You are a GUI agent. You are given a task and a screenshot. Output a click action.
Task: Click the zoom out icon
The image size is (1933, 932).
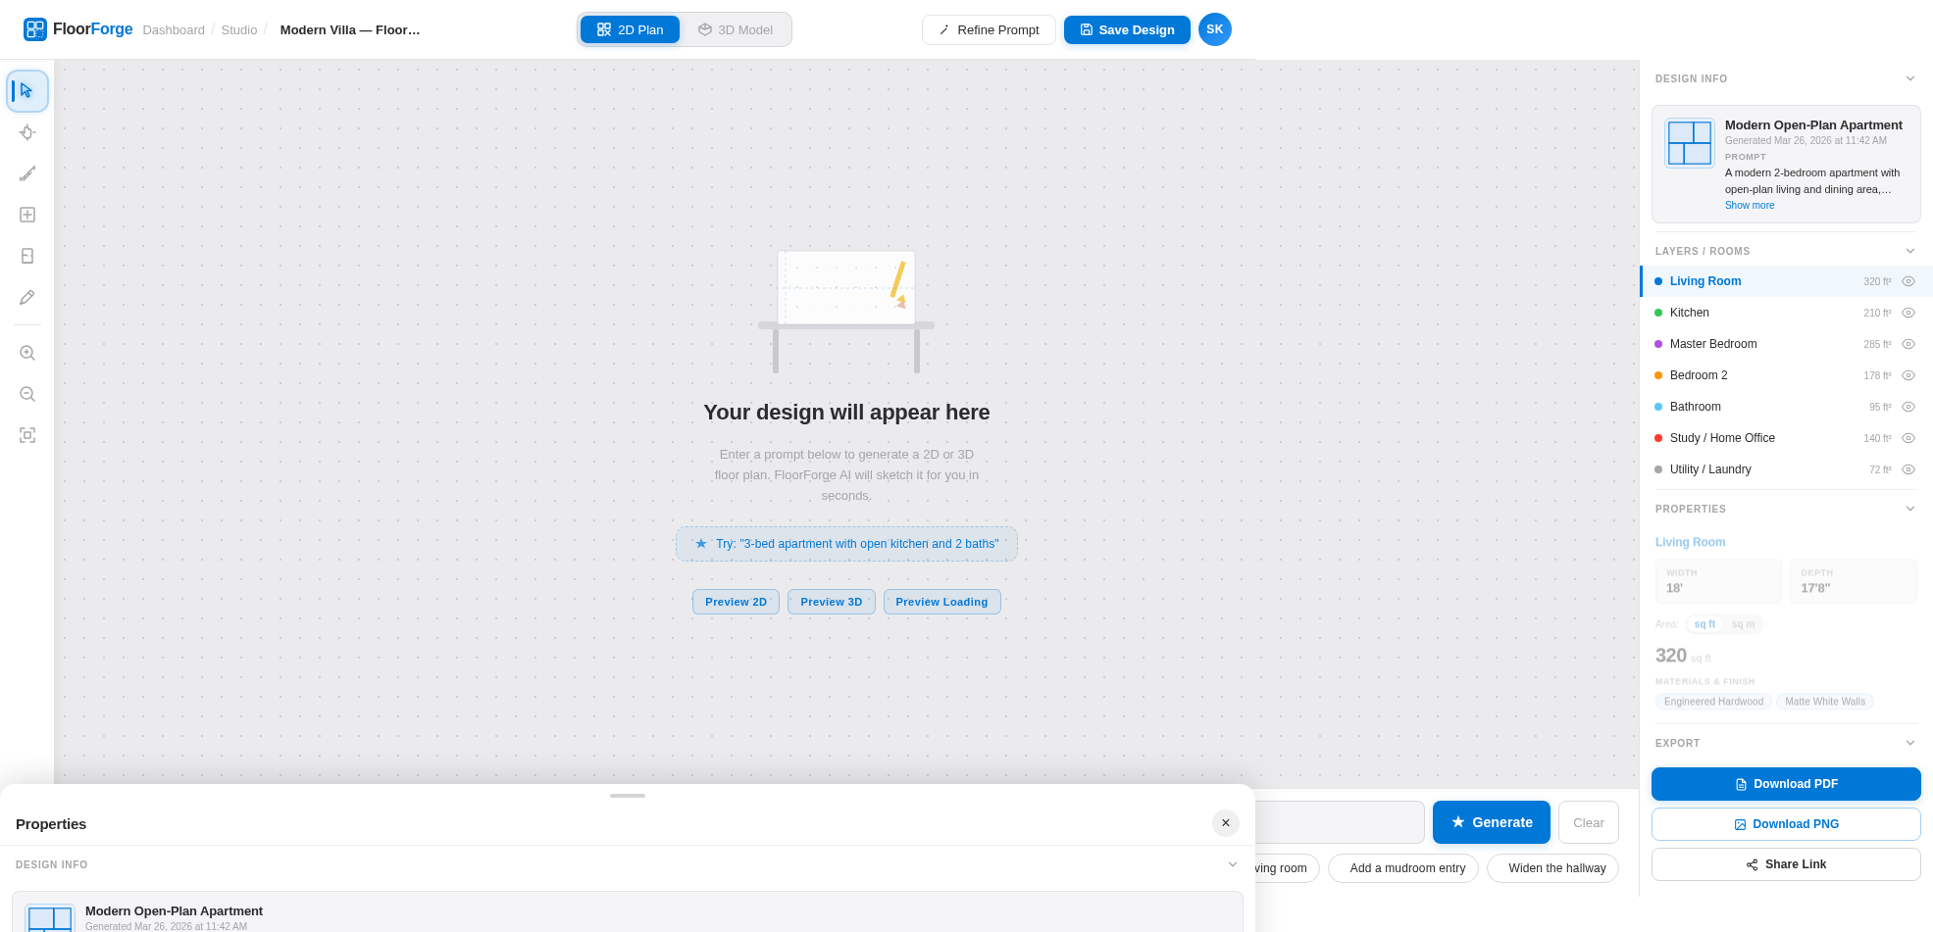click(x=27, y=394)
